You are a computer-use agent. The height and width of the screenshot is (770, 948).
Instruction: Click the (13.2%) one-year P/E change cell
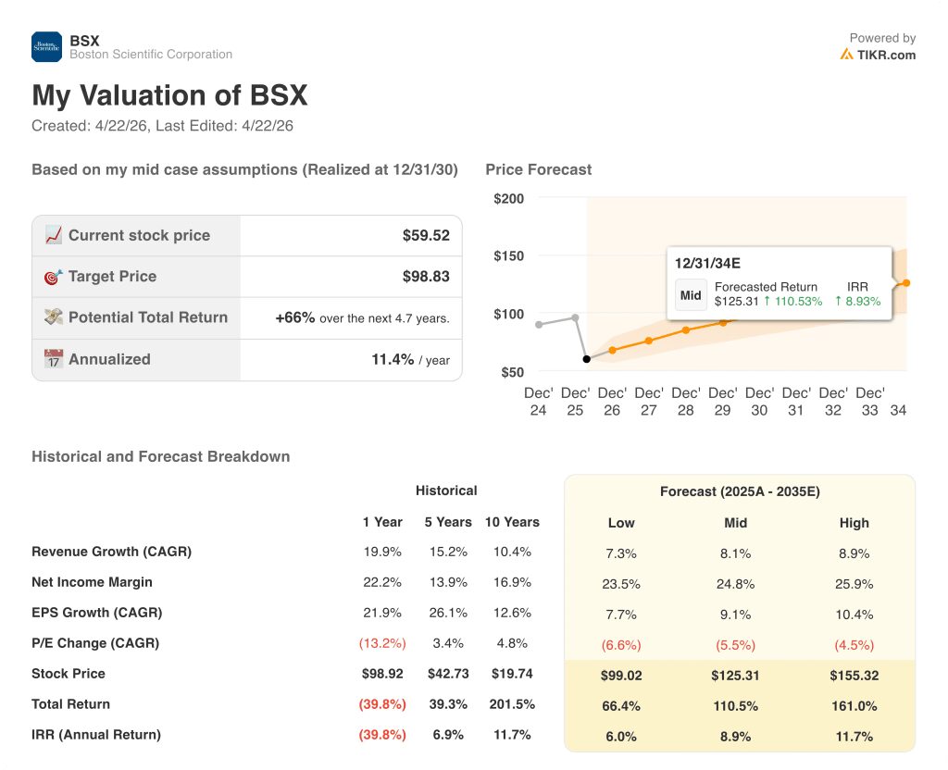tap(382, 643)
